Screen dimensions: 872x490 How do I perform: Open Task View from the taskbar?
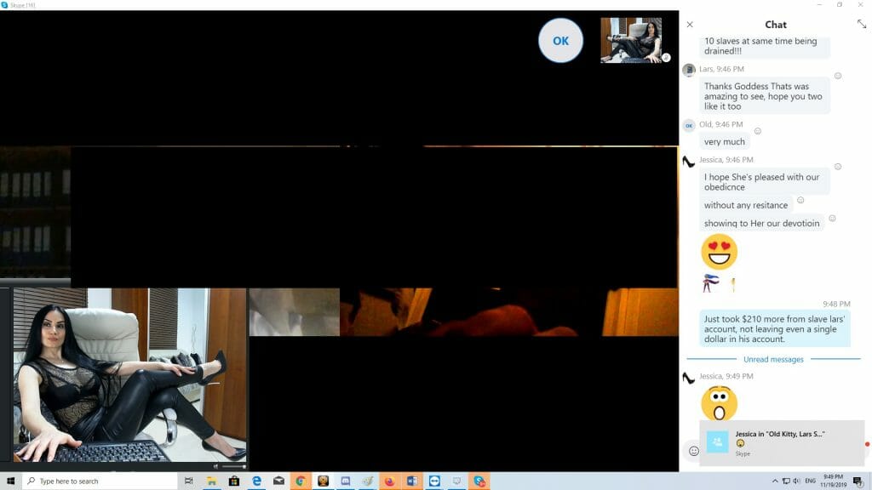click(188, 481)
